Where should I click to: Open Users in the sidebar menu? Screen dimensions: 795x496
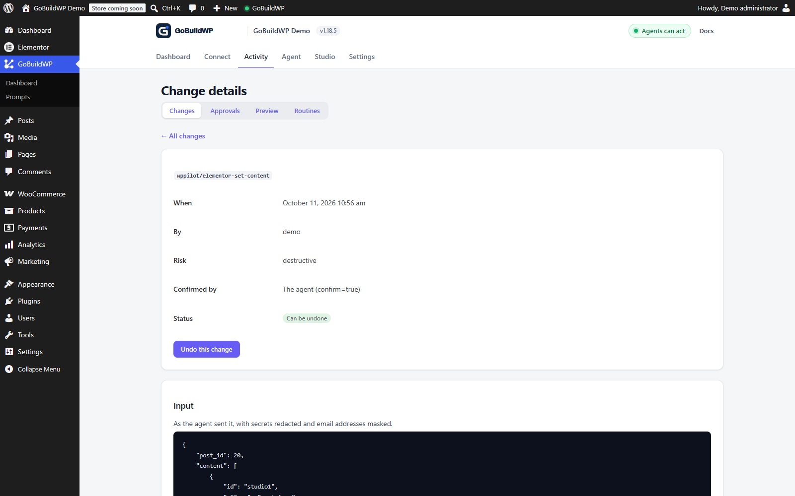tap(40, 318)
